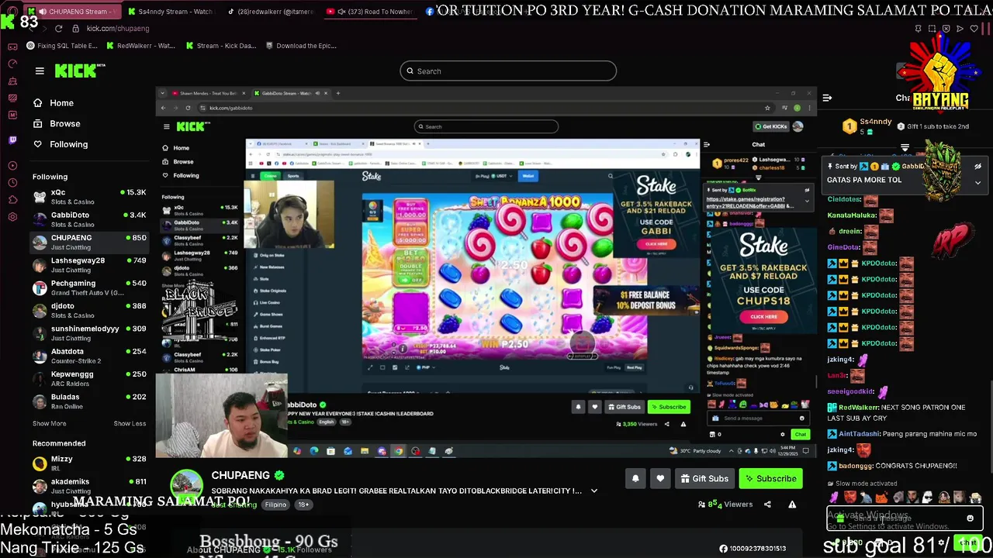Open the Stream - Kick Dashboard bookmark
993x558 pixels.
(x=220, y=46)
